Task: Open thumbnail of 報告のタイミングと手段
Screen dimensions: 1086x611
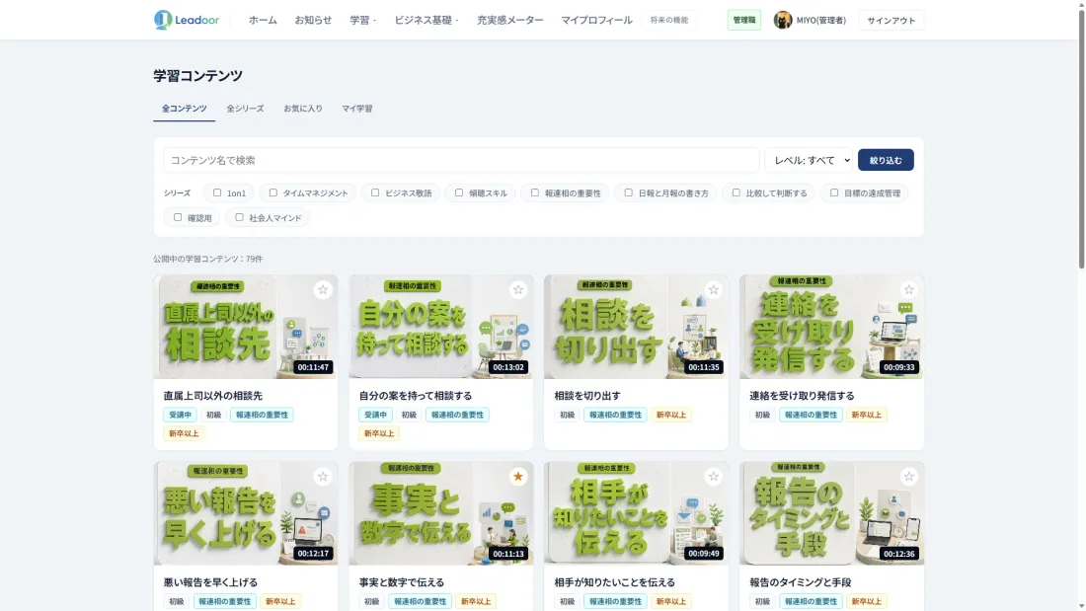Action: (832, 513)
